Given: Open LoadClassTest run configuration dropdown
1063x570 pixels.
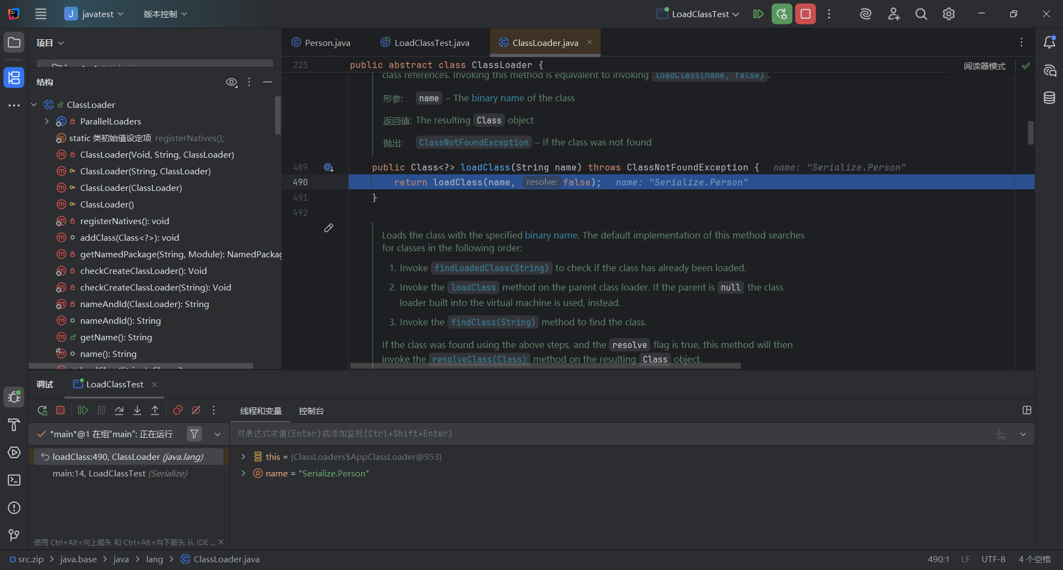Looking at the screenshot, I should pyautogui.click(x=698, y=14).
